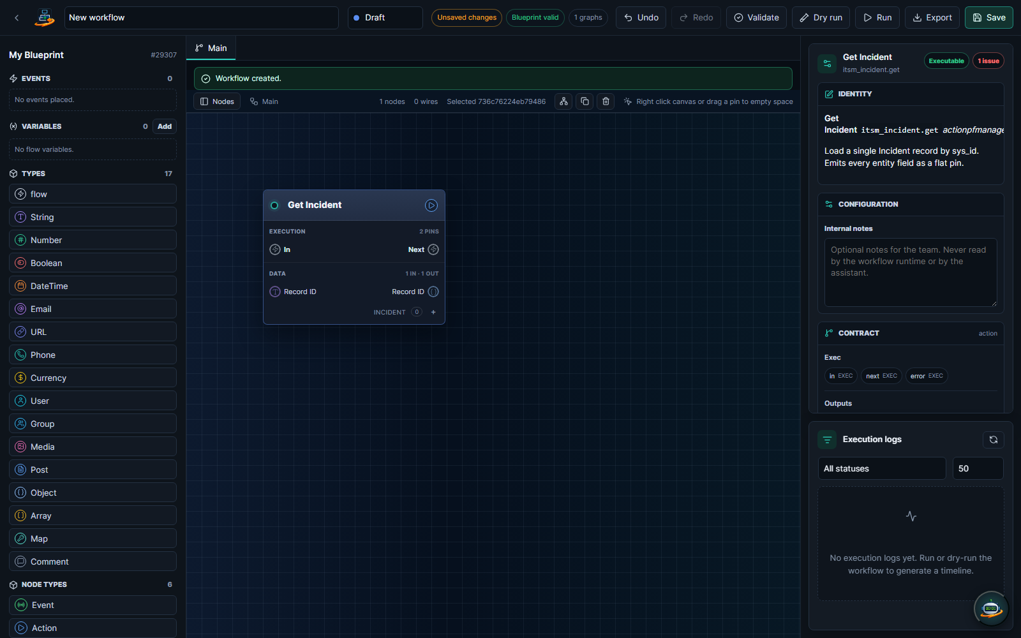Viewport: 1021px width, 638px height.
Task: Undo the last change
Action: [641, 18]
